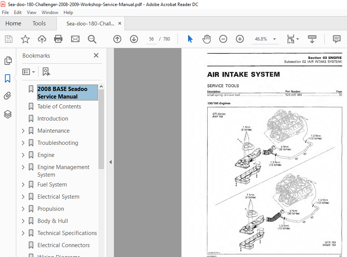This screenshot has width=347, height=257.
Task: Expand the Engine bookmark
Action: 23,155
